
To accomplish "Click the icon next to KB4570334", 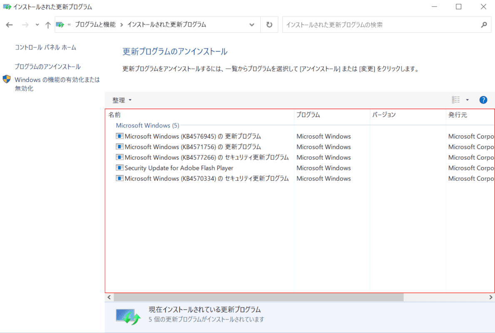I will pyautogui.click(x=119, y=178).
